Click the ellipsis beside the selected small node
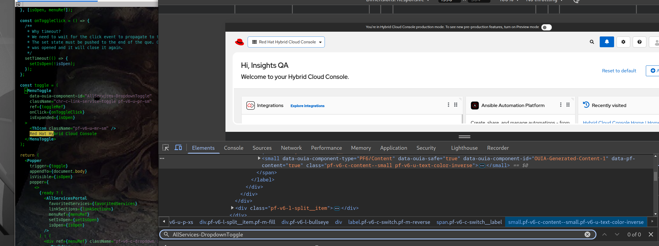 pos(162,158)
